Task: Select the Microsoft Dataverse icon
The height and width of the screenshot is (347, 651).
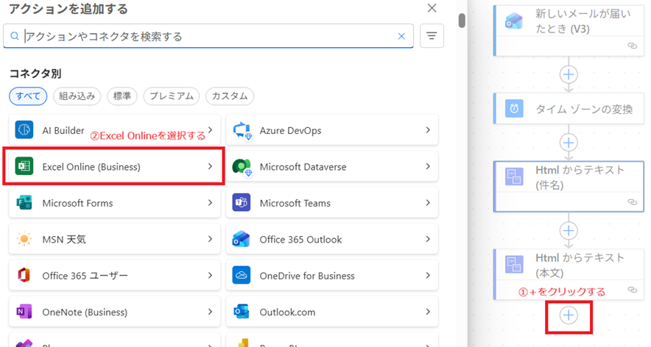Action: pyautogui.click(x=242, y=167)
